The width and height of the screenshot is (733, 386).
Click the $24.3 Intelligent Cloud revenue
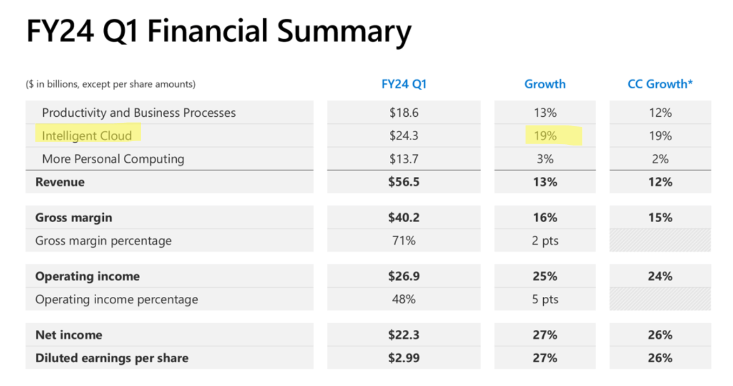tap(403, 136)
